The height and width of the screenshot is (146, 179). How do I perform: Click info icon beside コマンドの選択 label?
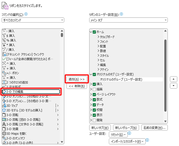coord(26,14)
